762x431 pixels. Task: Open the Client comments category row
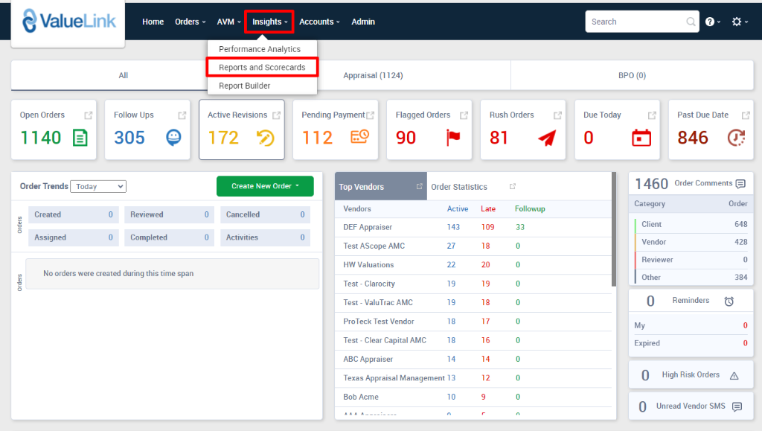tap(691, 224)
